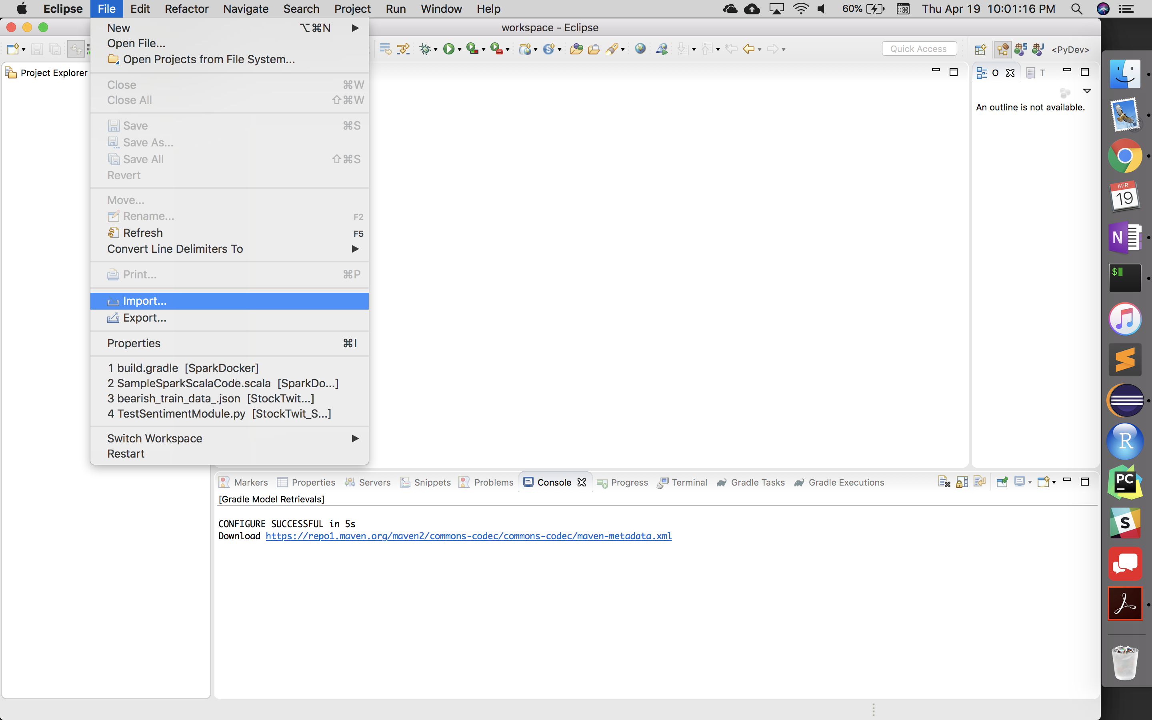This screenshot has height=720, width=1152.
Task: Open PyCharm from the Dock
Action: (1125, 482)
